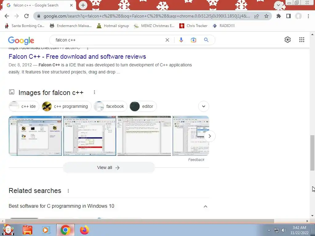Open Santa Bombing bookmark

[x=24, y=26]
